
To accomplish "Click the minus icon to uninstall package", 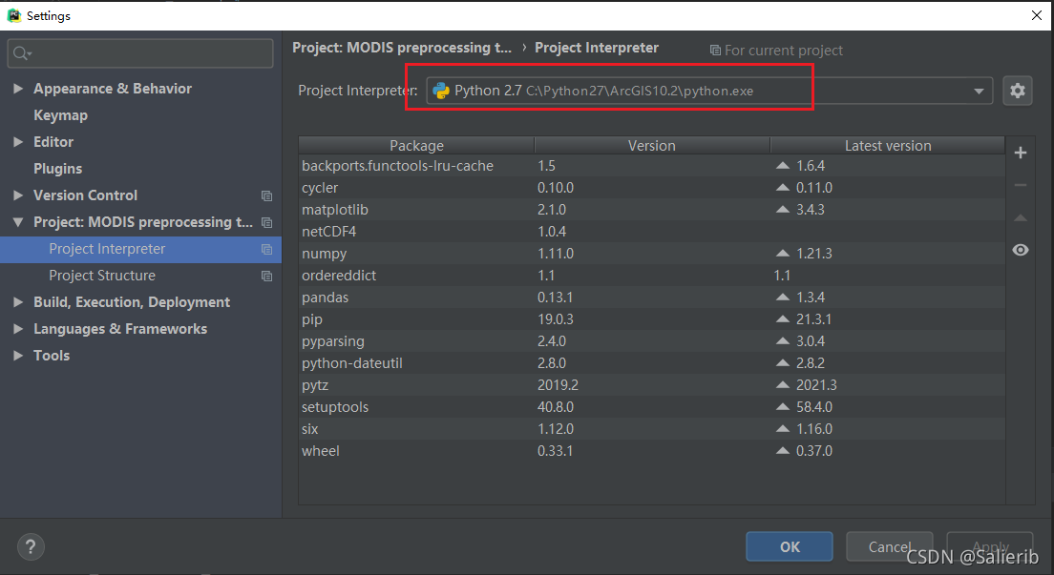I will [x=1020, y=185].
